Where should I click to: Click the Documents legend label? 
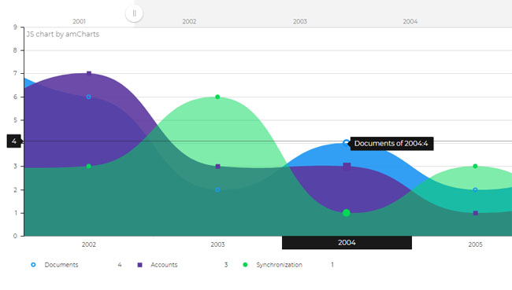tap(61, 265)
